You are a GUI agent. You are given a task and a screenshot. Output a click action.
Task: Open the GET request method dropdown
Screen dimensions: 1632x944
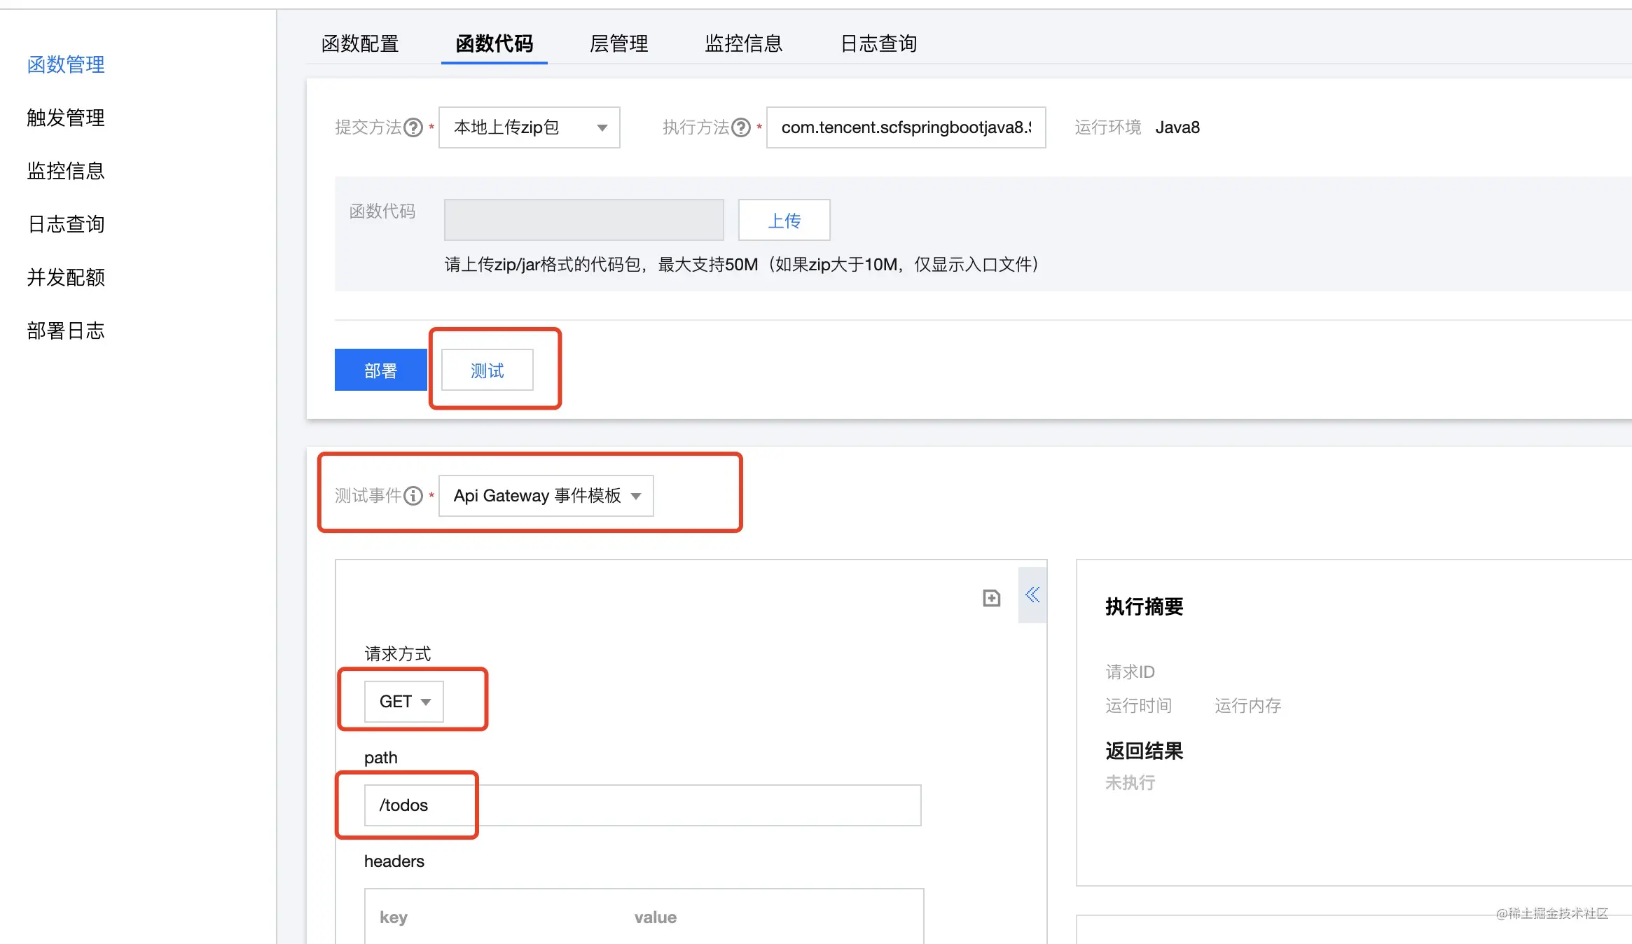coord(404,701)
